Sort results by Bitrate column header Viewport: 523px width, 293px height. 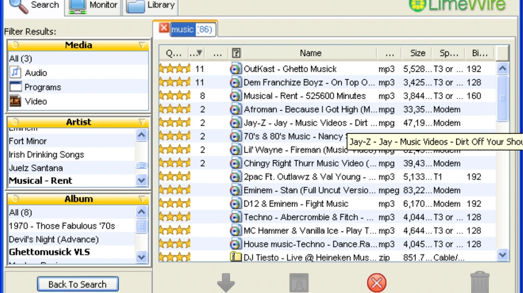[x=480, y=53]
